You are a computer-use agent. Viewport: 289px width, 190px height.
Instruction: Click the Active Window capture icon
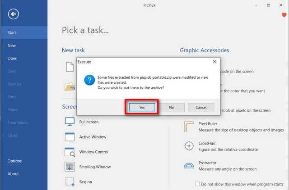tap(70, 137)
